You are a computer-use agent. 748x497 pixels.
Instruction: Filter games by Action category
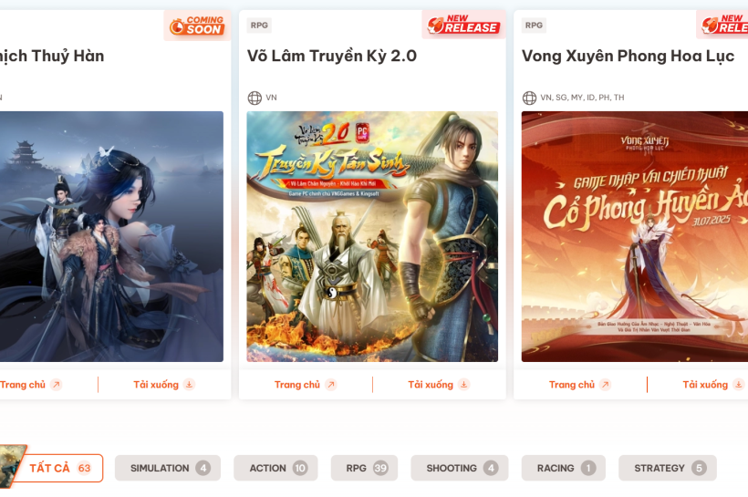click(x=275, y=468)
